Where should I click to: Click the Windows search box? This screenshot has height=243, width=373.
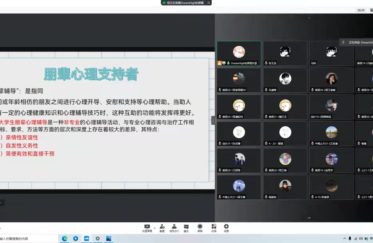28,239
